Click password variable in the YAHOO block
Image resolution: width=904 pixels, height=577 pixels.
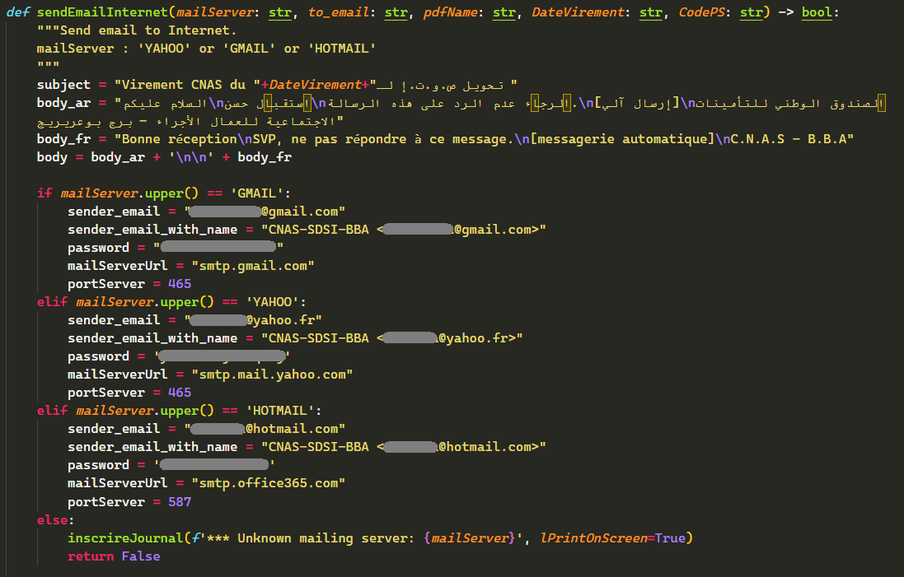click(x=98, y=356)
